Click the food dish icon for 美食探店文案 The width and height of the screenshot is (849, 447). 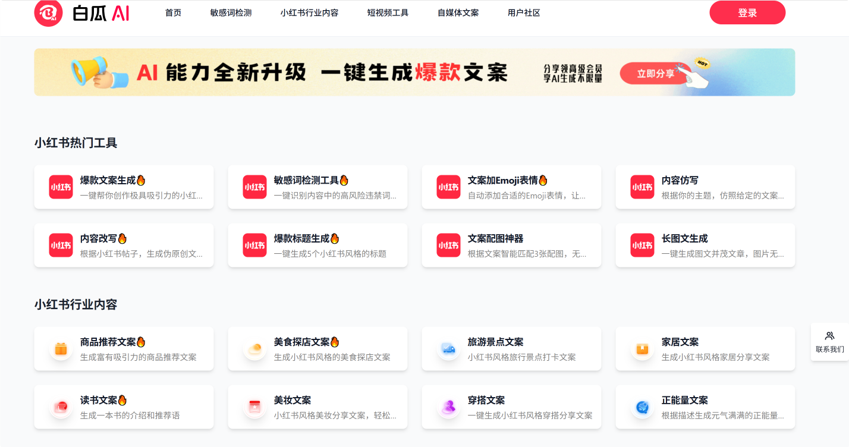pyautogui.click(x=254, y=348)
